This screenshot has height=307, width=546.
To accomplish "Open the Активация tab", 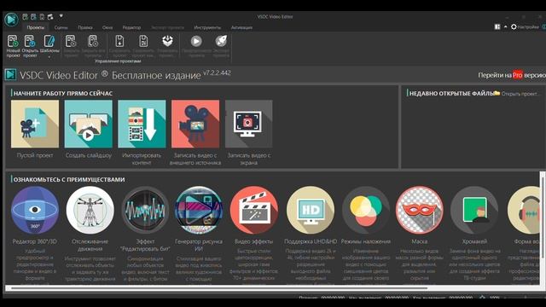I will [x=241, y=27].
